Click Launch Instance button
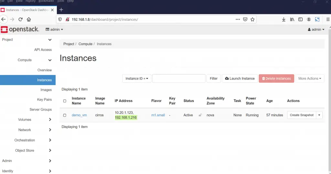The width and height of the screenshot is (331, 174). [x=240, y=79]
